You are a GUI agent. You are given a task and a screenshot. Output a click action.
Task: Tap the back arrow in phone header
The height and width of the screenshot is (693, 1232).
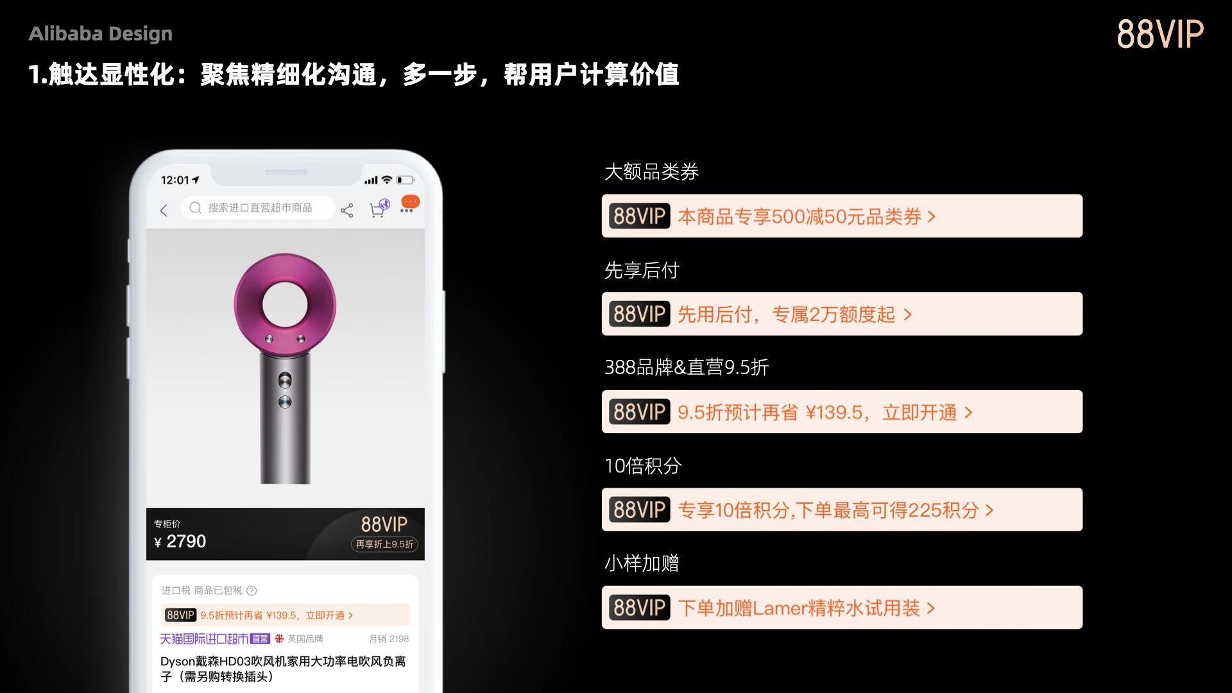click(164, 210)
